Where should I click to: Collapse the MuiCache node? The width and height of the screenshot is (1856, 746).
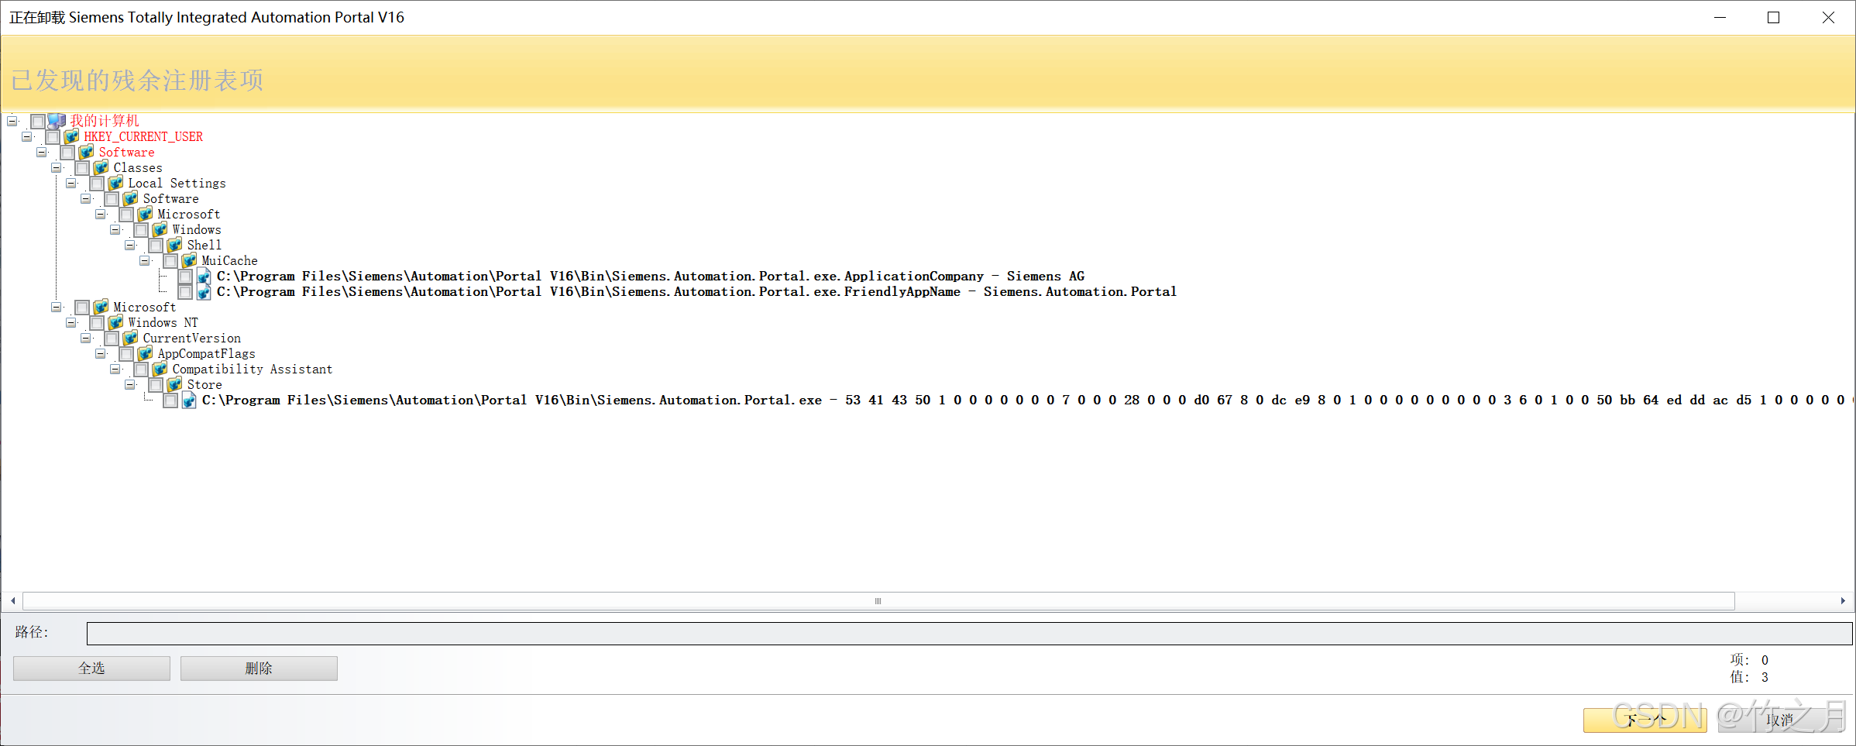coord(144,260)
